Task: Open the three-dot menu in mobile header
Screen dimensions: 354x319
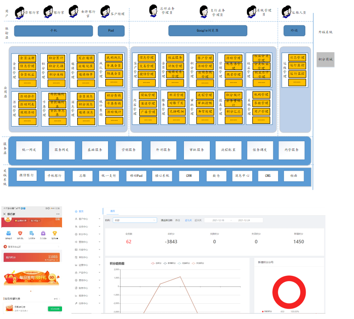Action: 57,214
